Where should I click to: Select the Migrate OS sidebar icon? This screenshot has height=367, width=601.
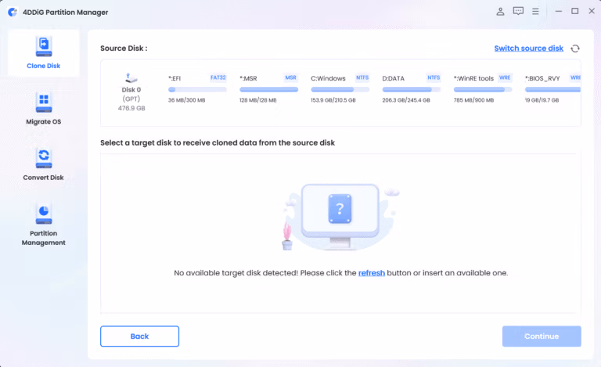(x=44, y=103)
